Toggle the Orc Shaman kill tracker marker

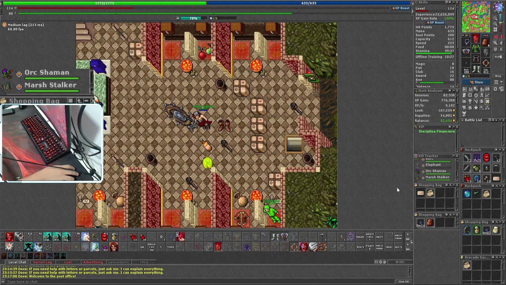(423, 171)
